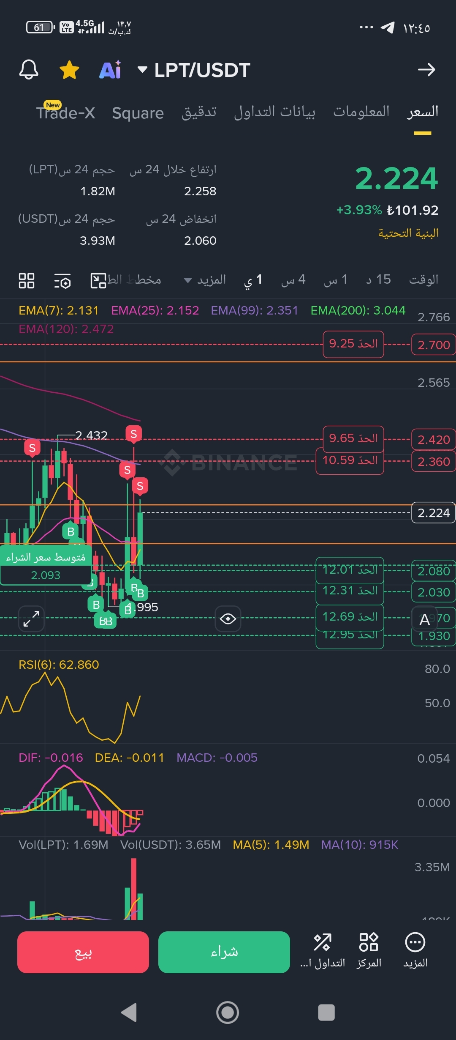Tap the average buy price 2.093 label

click(46, 565)
